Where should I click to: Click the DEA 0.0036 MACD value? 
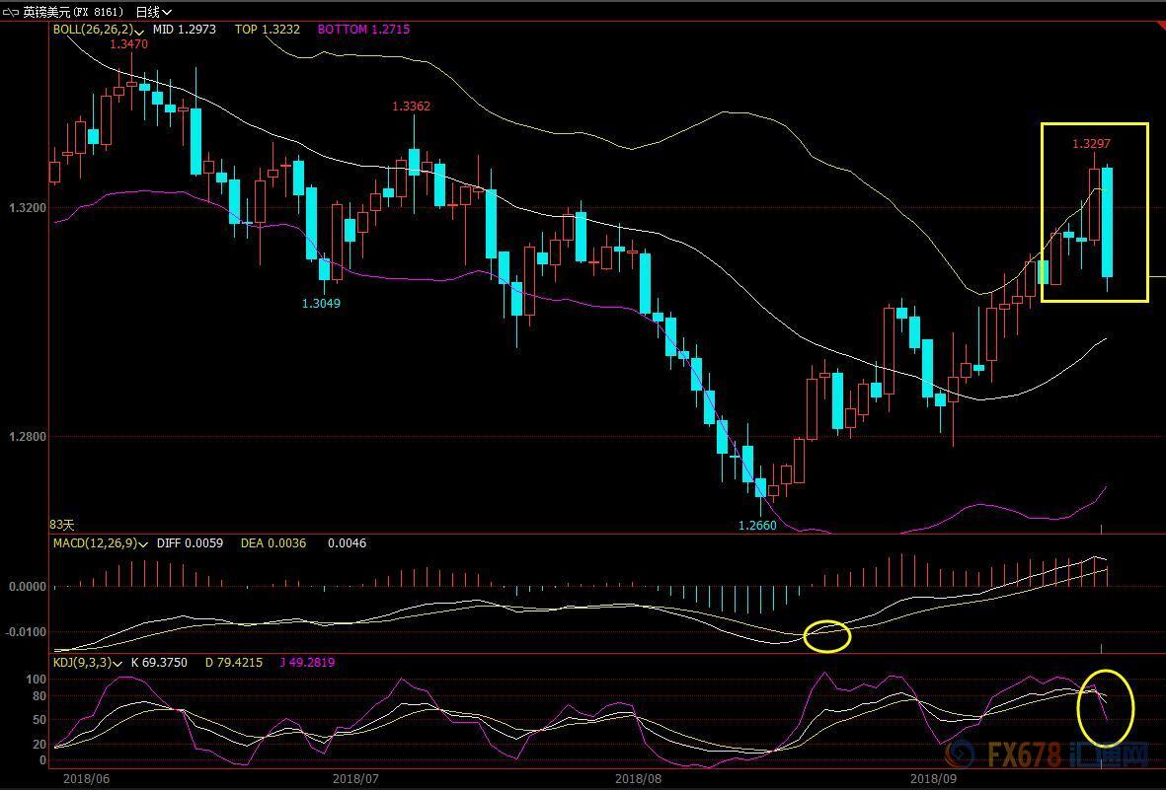pos(272,543)
